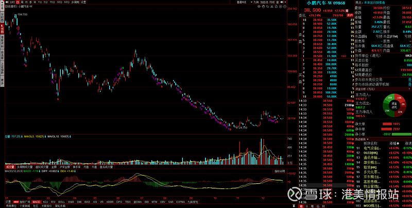Select the 换手率 tab
Image resolution: width=412 pixels, height=208 pixels.
(76, 166)
